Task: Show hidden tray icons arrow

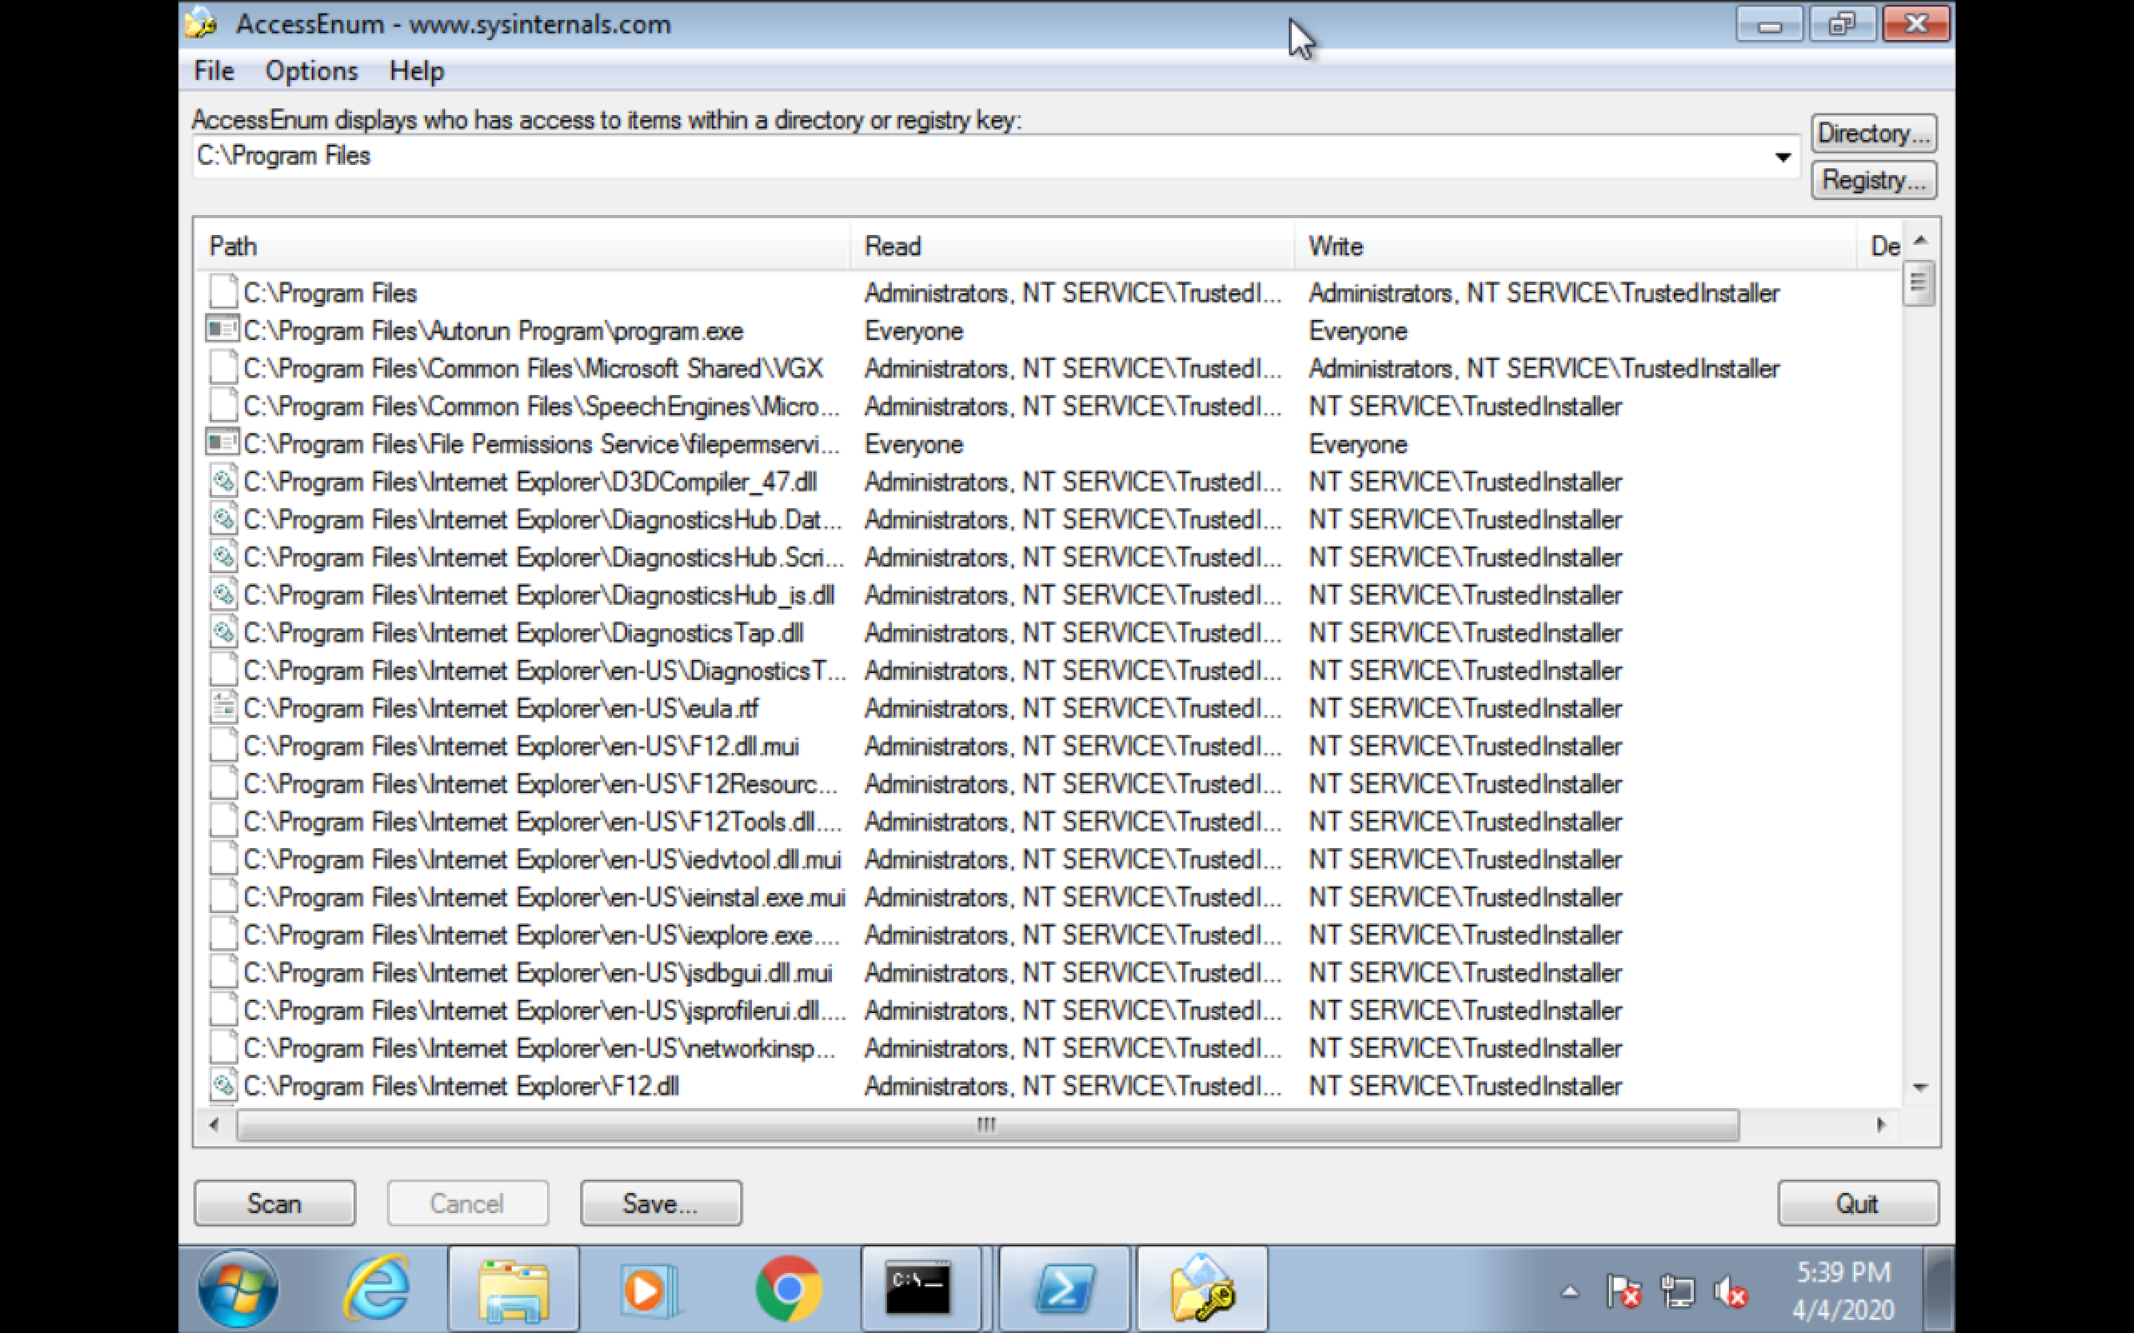Action: pos(1570,1292)
